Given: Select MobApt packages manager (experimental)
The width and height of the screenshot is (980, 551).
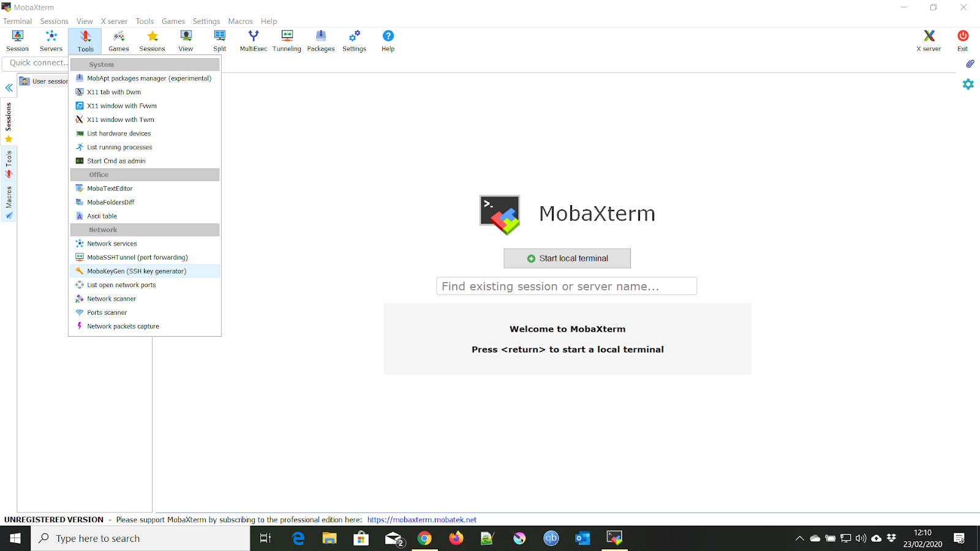Looking at the screenshot, I should click(145, 78).
